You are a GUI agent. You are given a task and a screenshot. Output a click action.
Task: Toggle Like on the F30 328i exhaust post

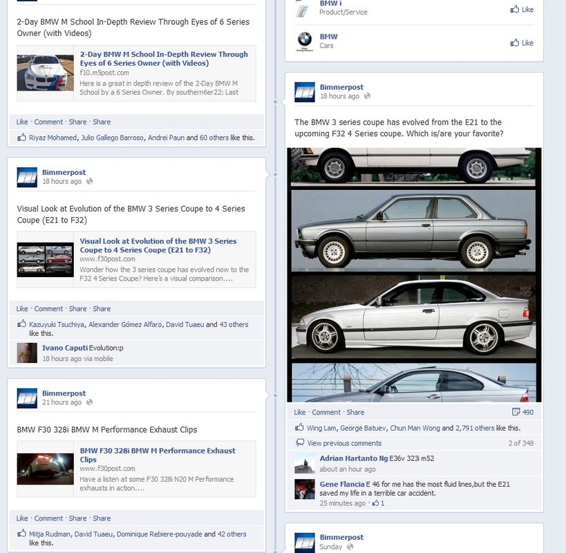(21, 518)
